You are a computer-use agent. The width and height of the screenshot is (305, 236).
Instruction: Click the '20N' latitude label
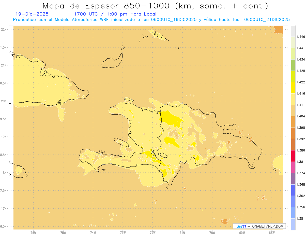click(4, 101)
